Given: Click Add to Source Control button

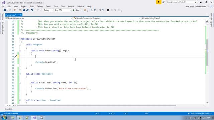Looking at the screenshot, I should [200, 114].
